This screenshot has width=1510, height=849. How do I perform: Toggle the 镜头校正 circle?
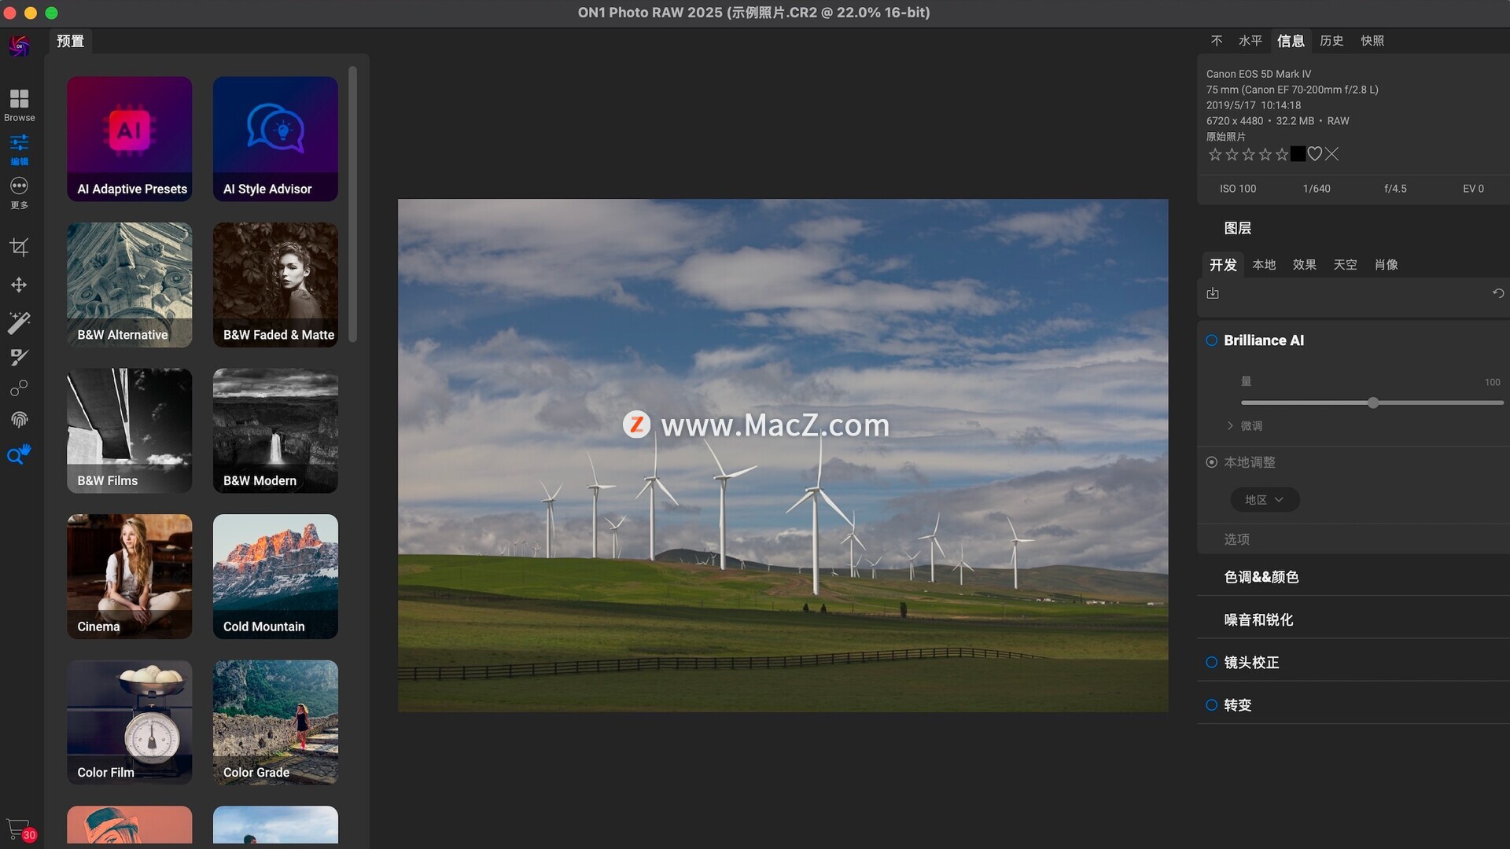coord(1212,663)
